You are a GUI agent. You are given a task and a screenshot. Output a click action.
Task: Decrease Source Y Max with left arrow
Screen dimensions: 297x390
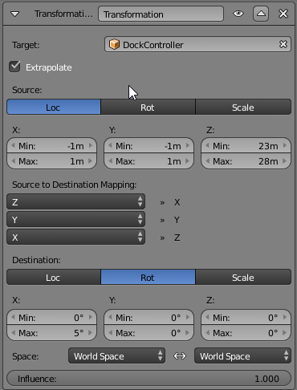click(x=110, y=161)
